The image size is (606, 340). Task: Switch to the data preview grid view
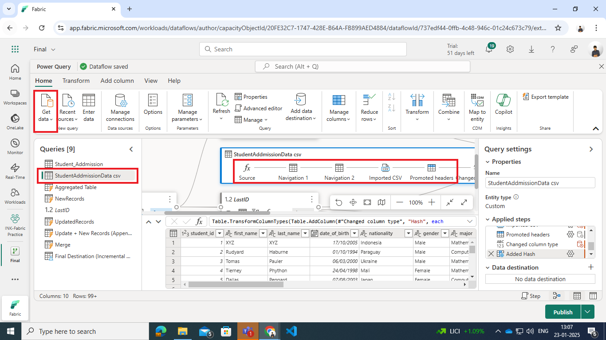tap(577, 296)
